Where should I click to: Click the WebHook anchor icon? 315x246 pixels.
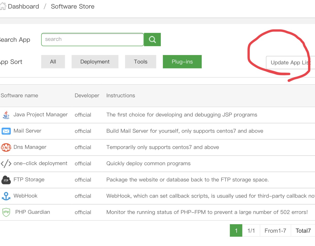6,196
